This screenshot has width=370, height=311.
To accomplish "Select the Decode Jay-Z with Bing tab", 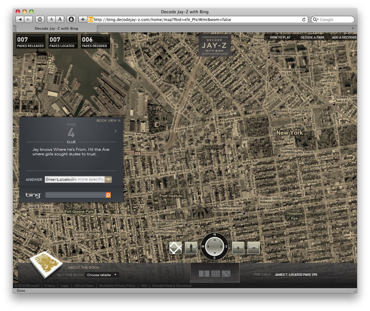I will coord(56,28).
